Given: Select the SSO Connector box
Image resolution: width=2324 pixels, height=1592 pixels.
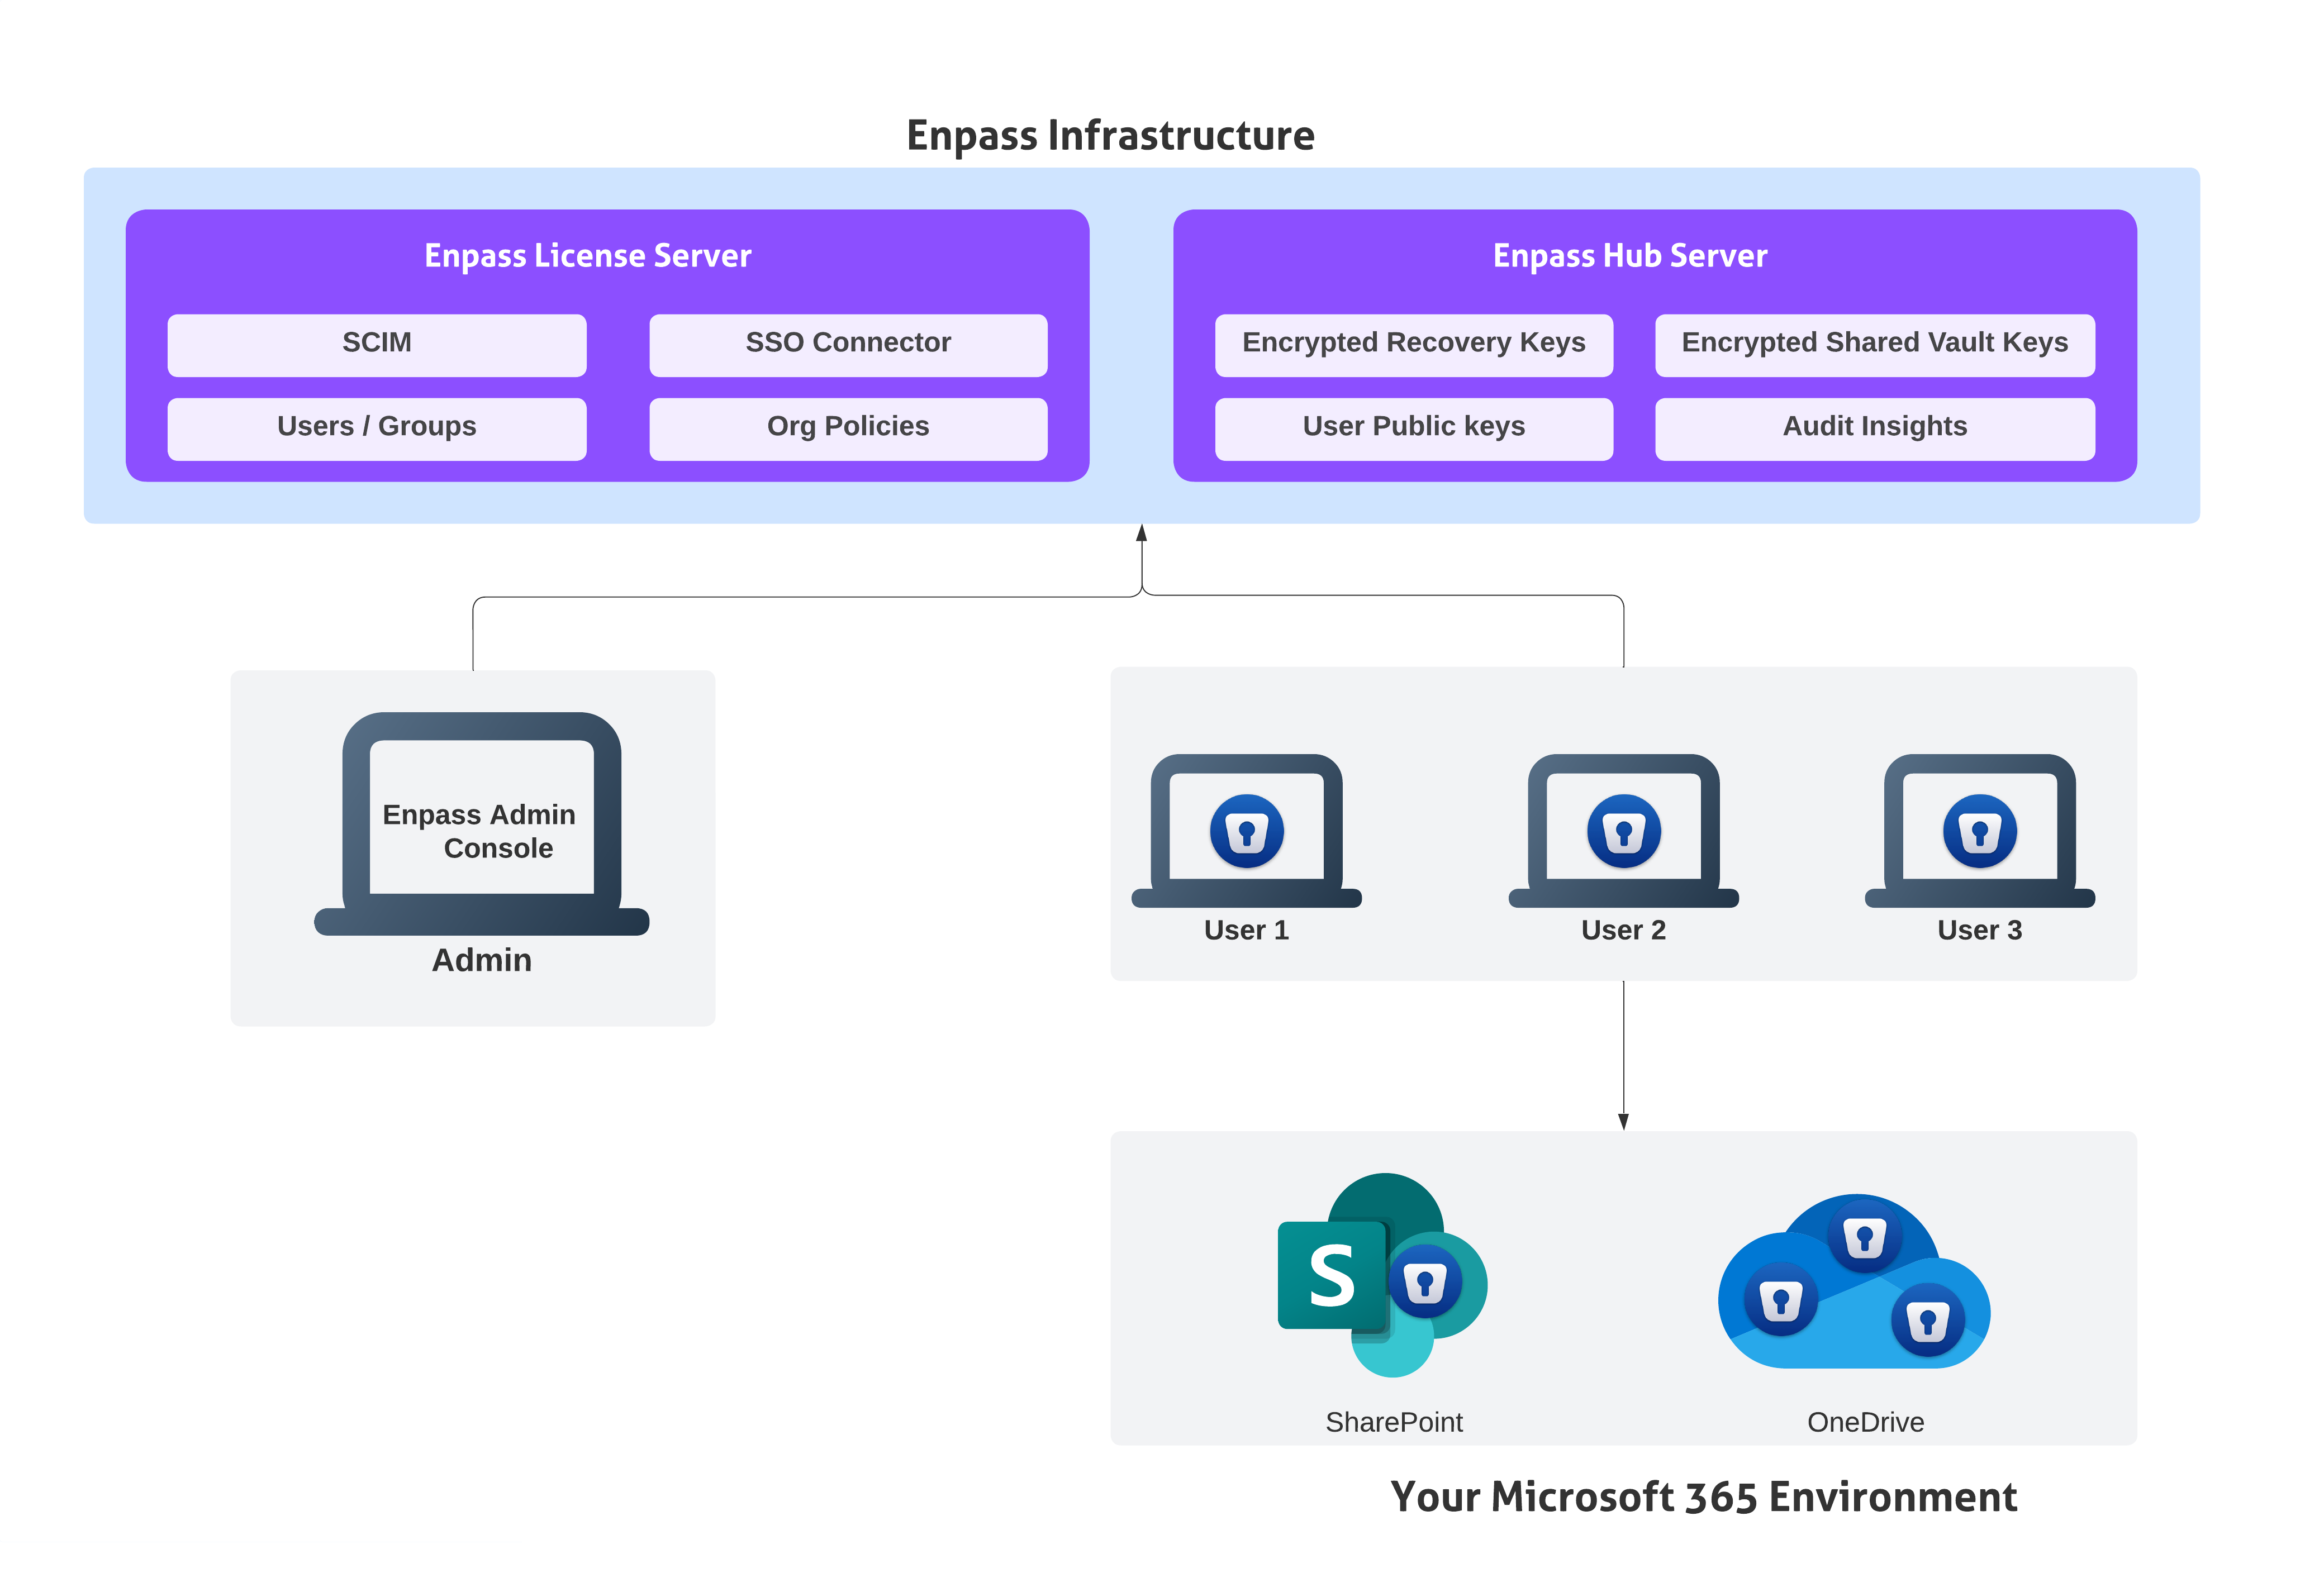Looking at the screenshot, I should pyautogui.click(x=848, y=345).
